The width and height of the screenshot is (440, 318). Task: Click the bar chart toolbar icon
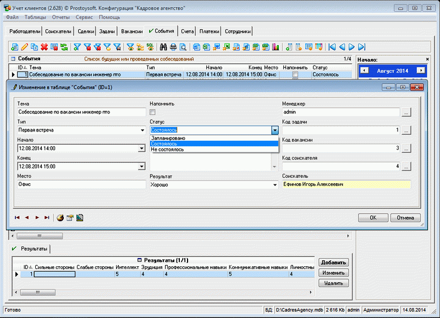coord(275,47)
